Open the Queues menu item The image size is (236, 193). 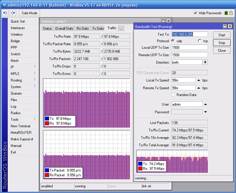pos(23,93)
